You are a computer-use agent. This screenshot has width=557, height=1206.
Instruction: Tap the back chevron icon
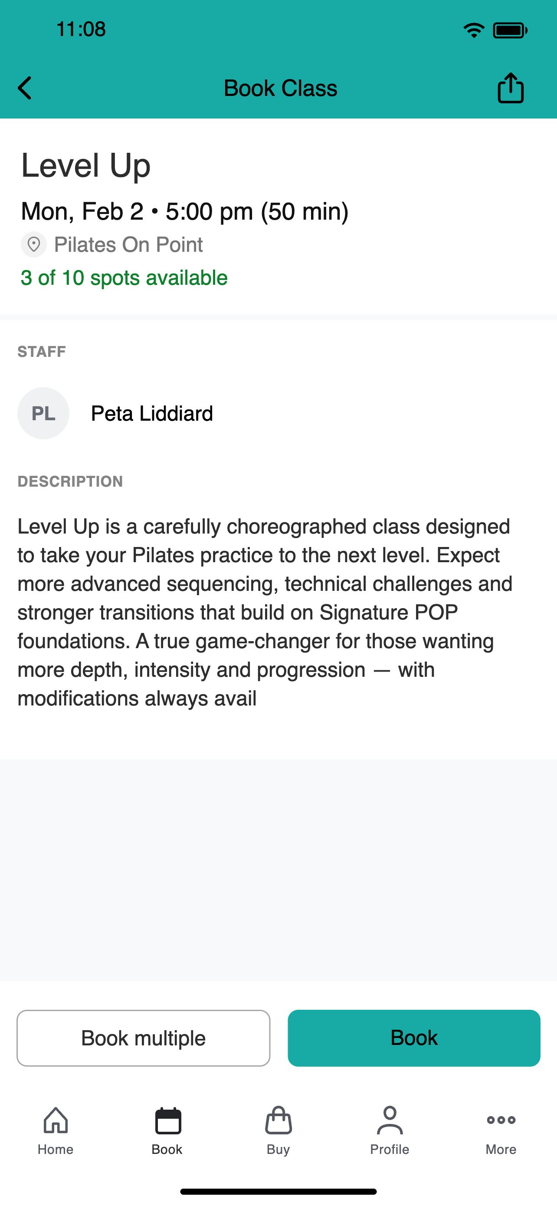click(24, 88)
